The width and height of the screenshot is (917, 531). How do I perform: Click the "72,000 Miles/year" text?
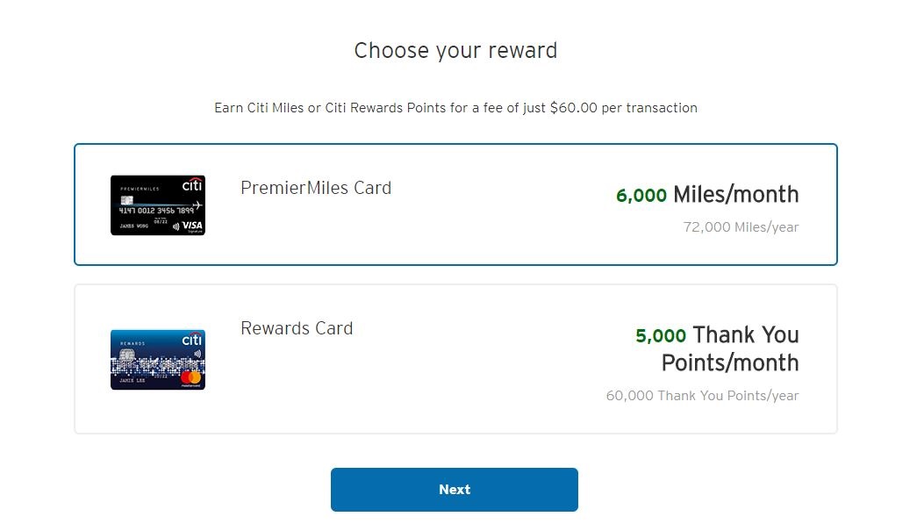click(741, 227)
